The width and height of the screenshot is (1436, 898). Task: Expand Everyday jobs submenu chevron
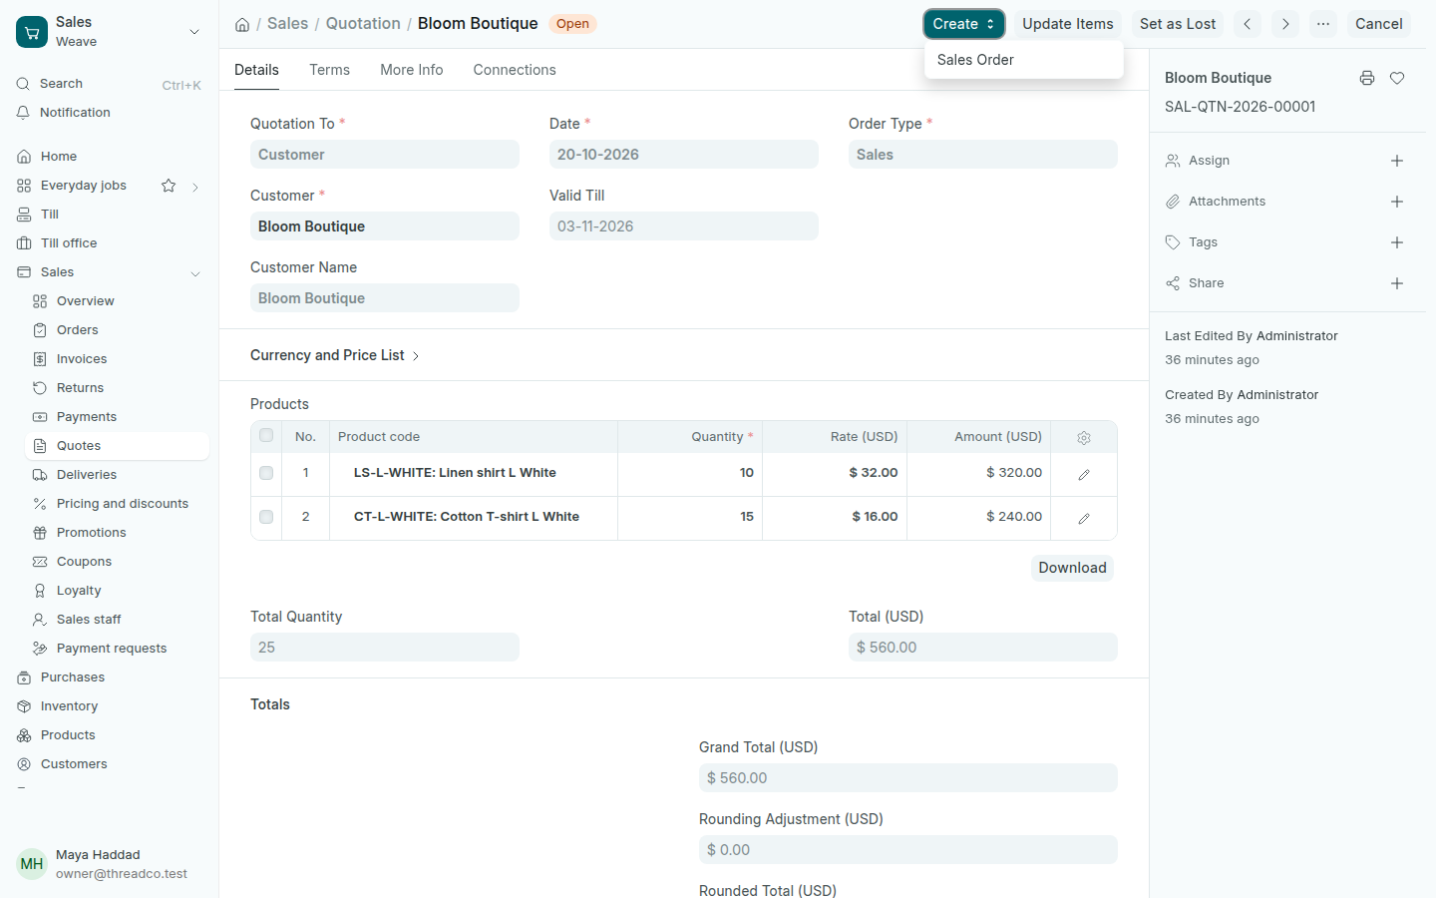tap(195, 187)
